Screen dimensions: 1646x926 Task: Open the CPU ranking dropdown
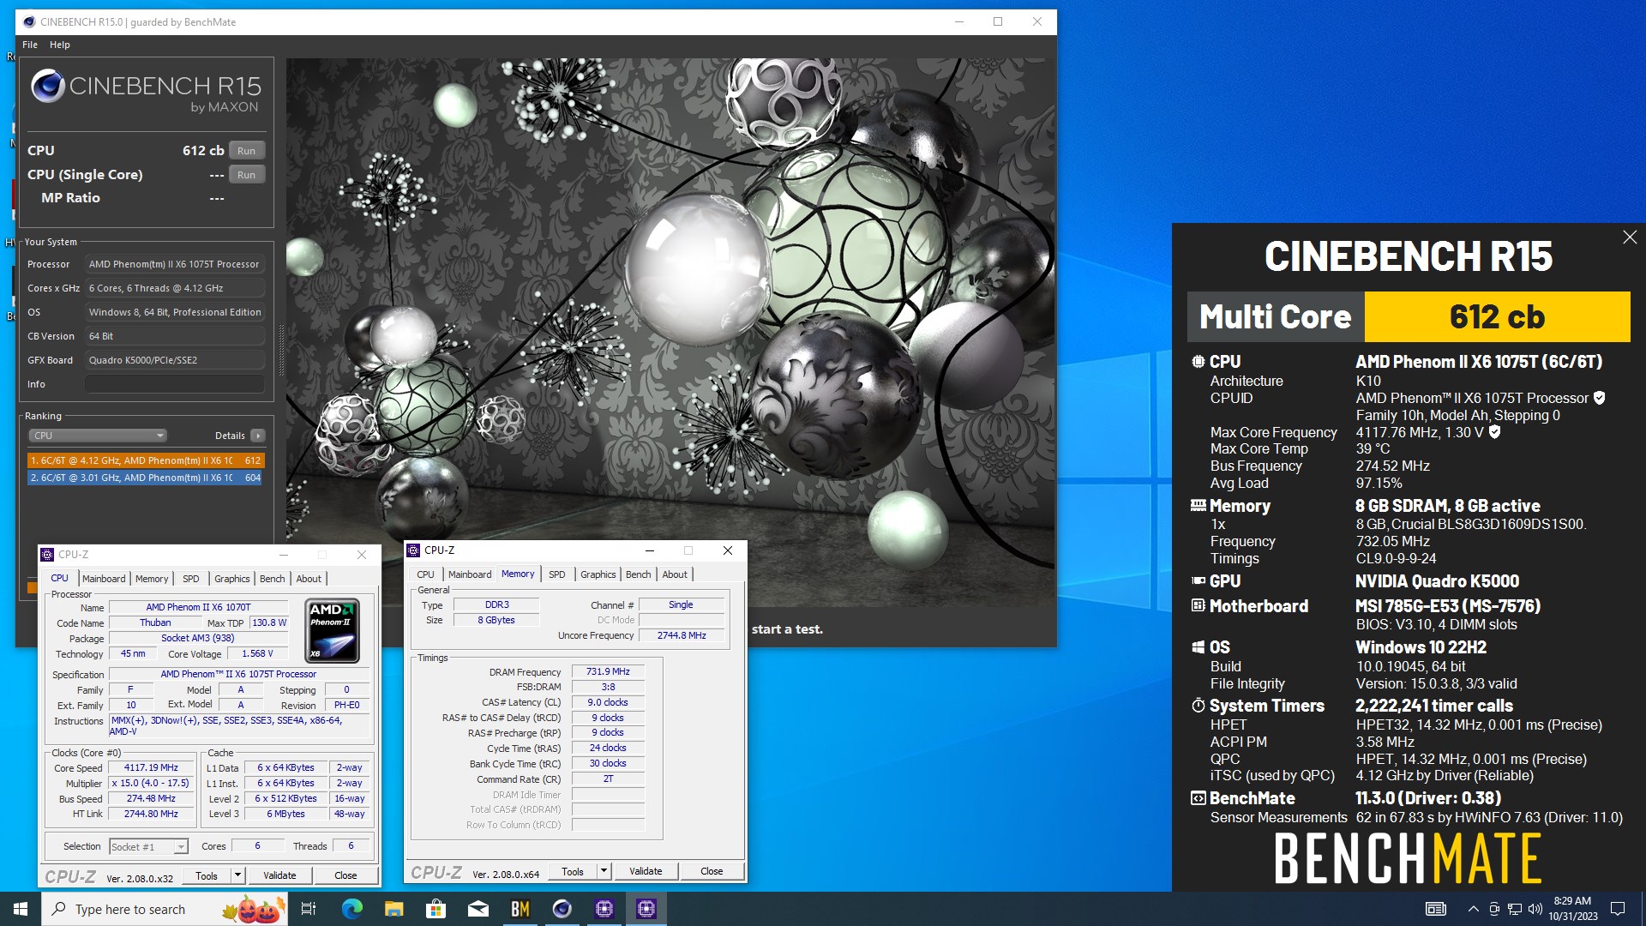tap(98, 436)
